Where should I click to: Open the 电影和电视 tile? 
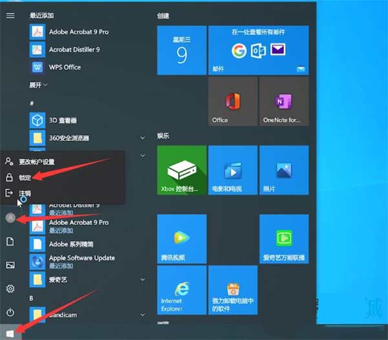(233, 170)
